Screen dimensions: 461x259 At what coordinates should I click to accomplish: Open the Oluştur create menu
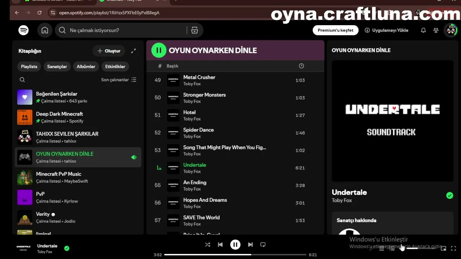(x=109, y=51)
